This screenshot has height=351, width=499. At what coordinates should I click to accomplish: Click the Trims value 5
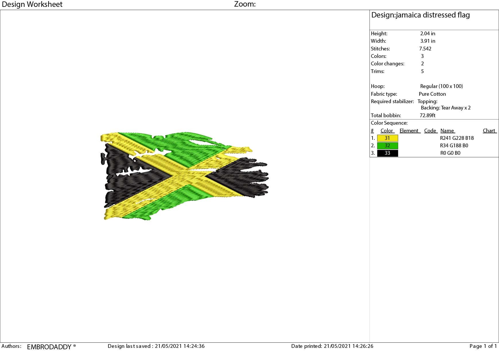(422, 71)
